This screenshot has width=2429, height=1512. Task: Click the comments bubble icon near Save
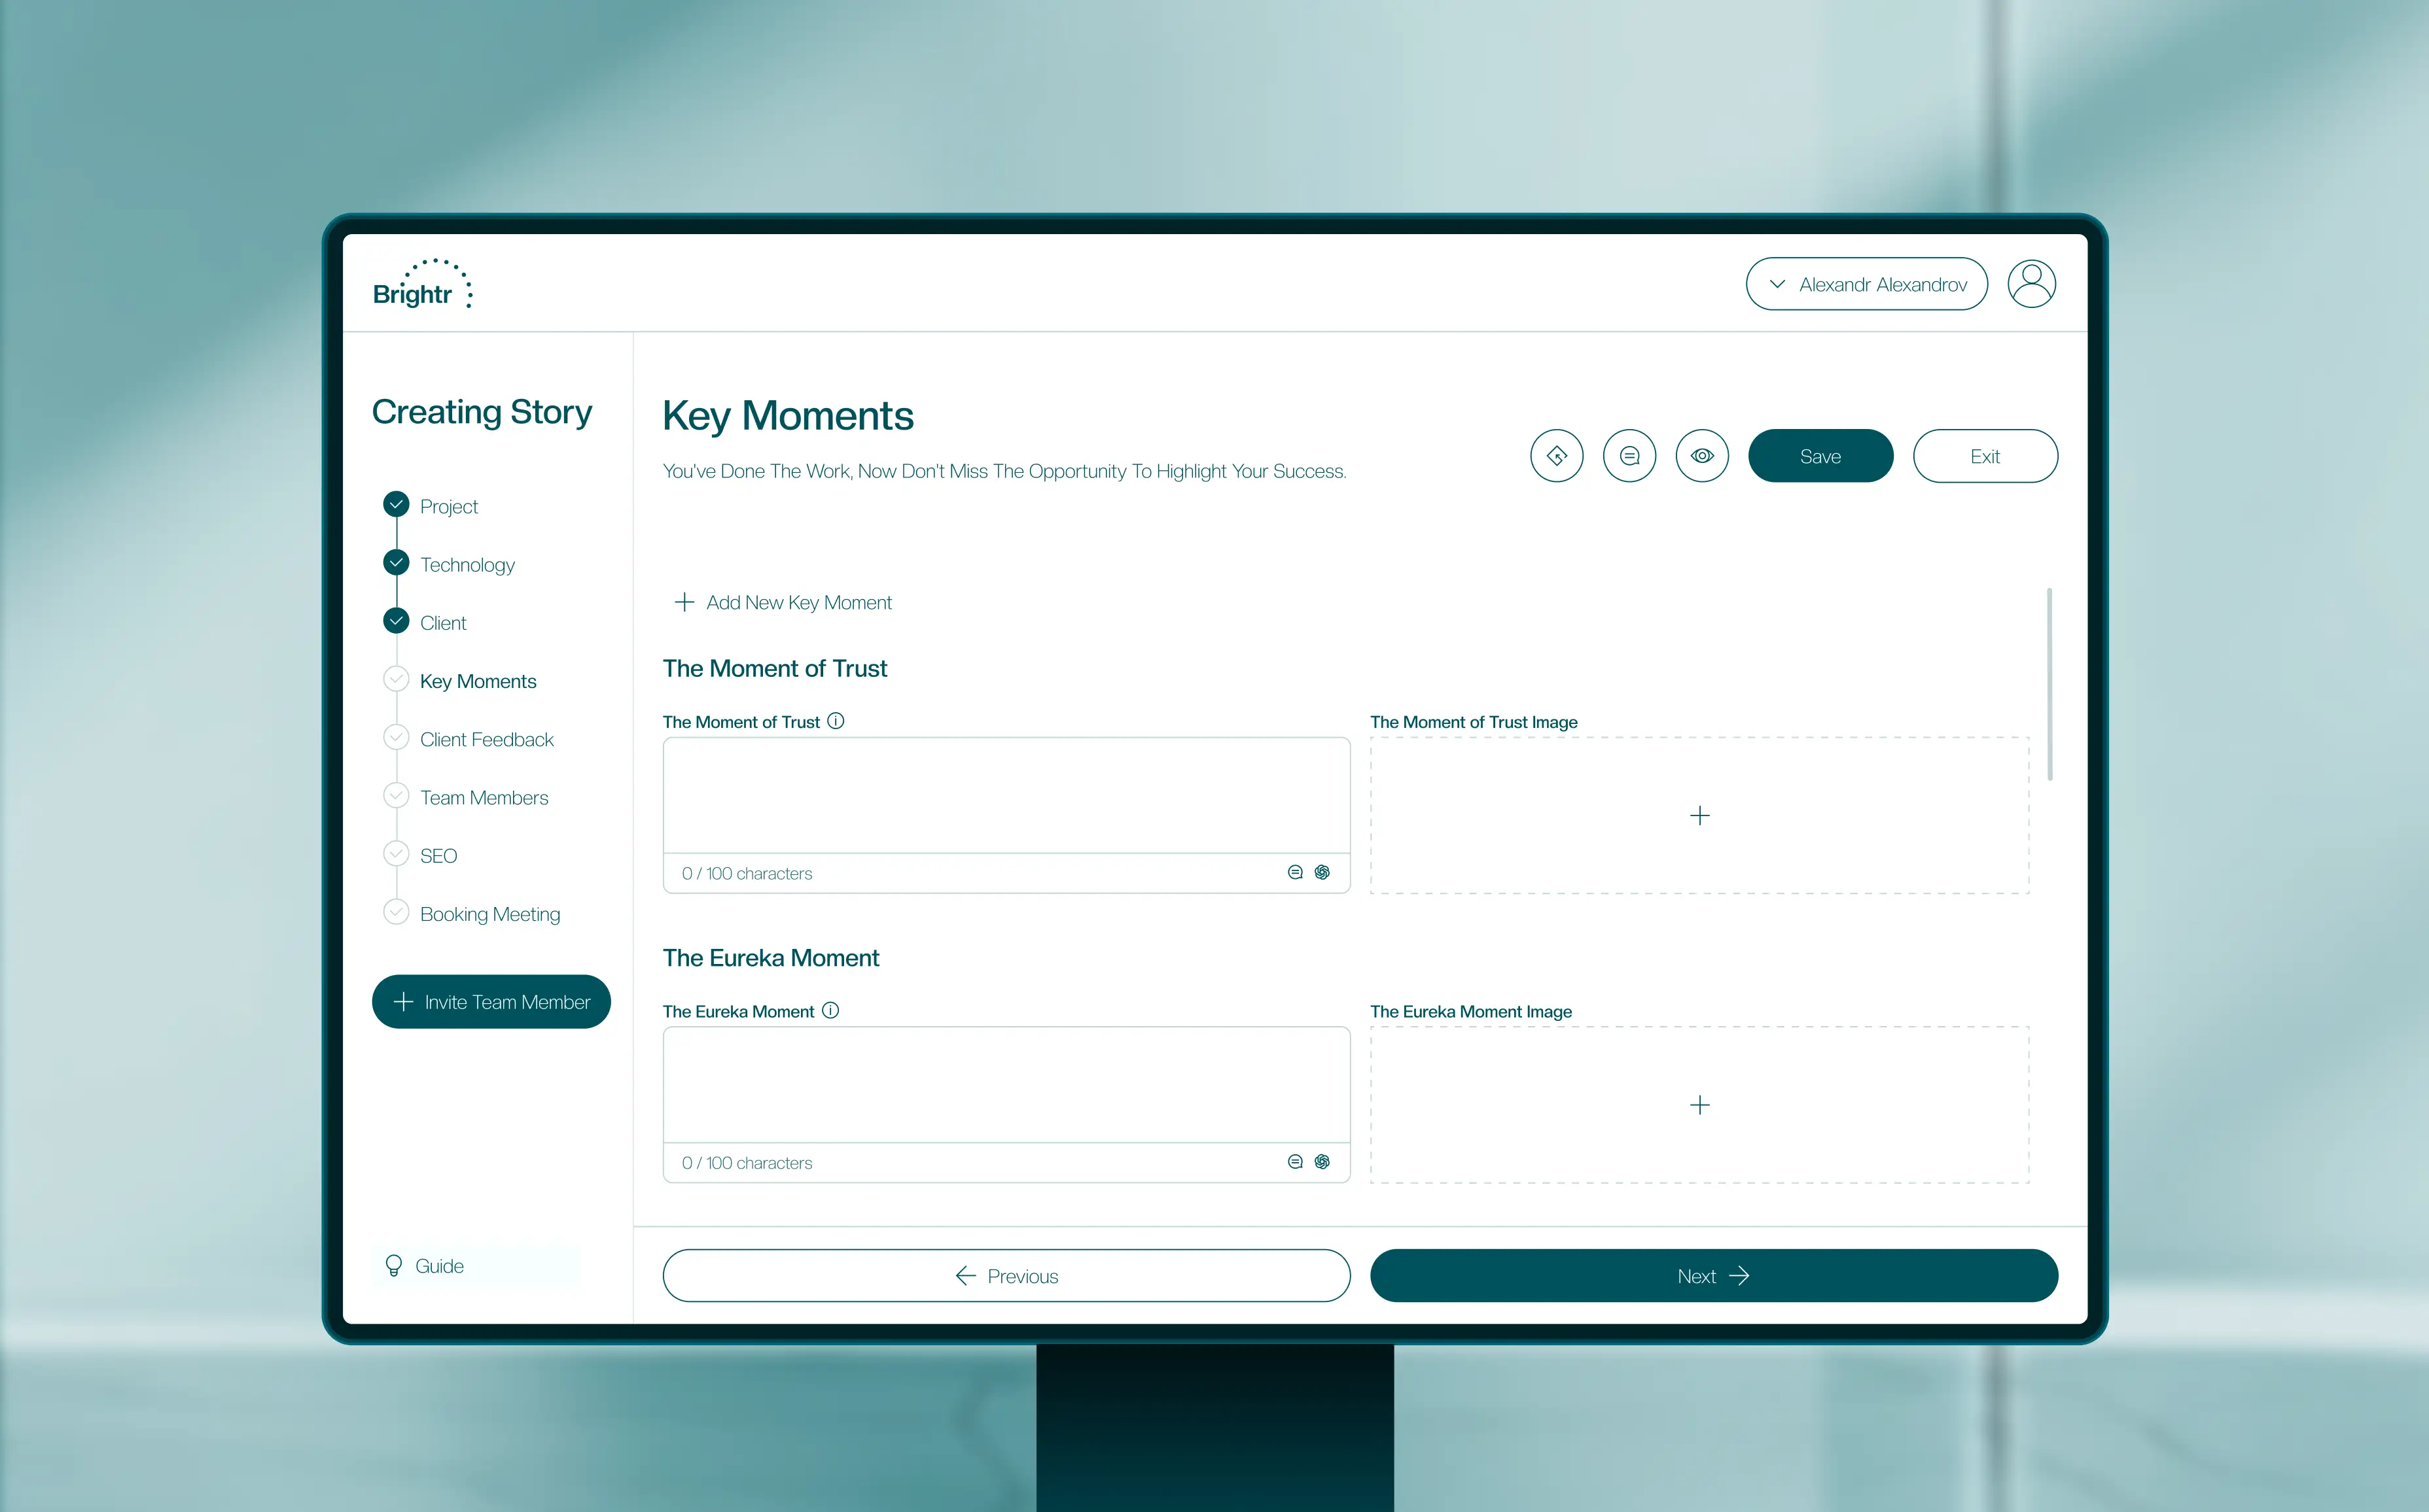point(1629,455)
